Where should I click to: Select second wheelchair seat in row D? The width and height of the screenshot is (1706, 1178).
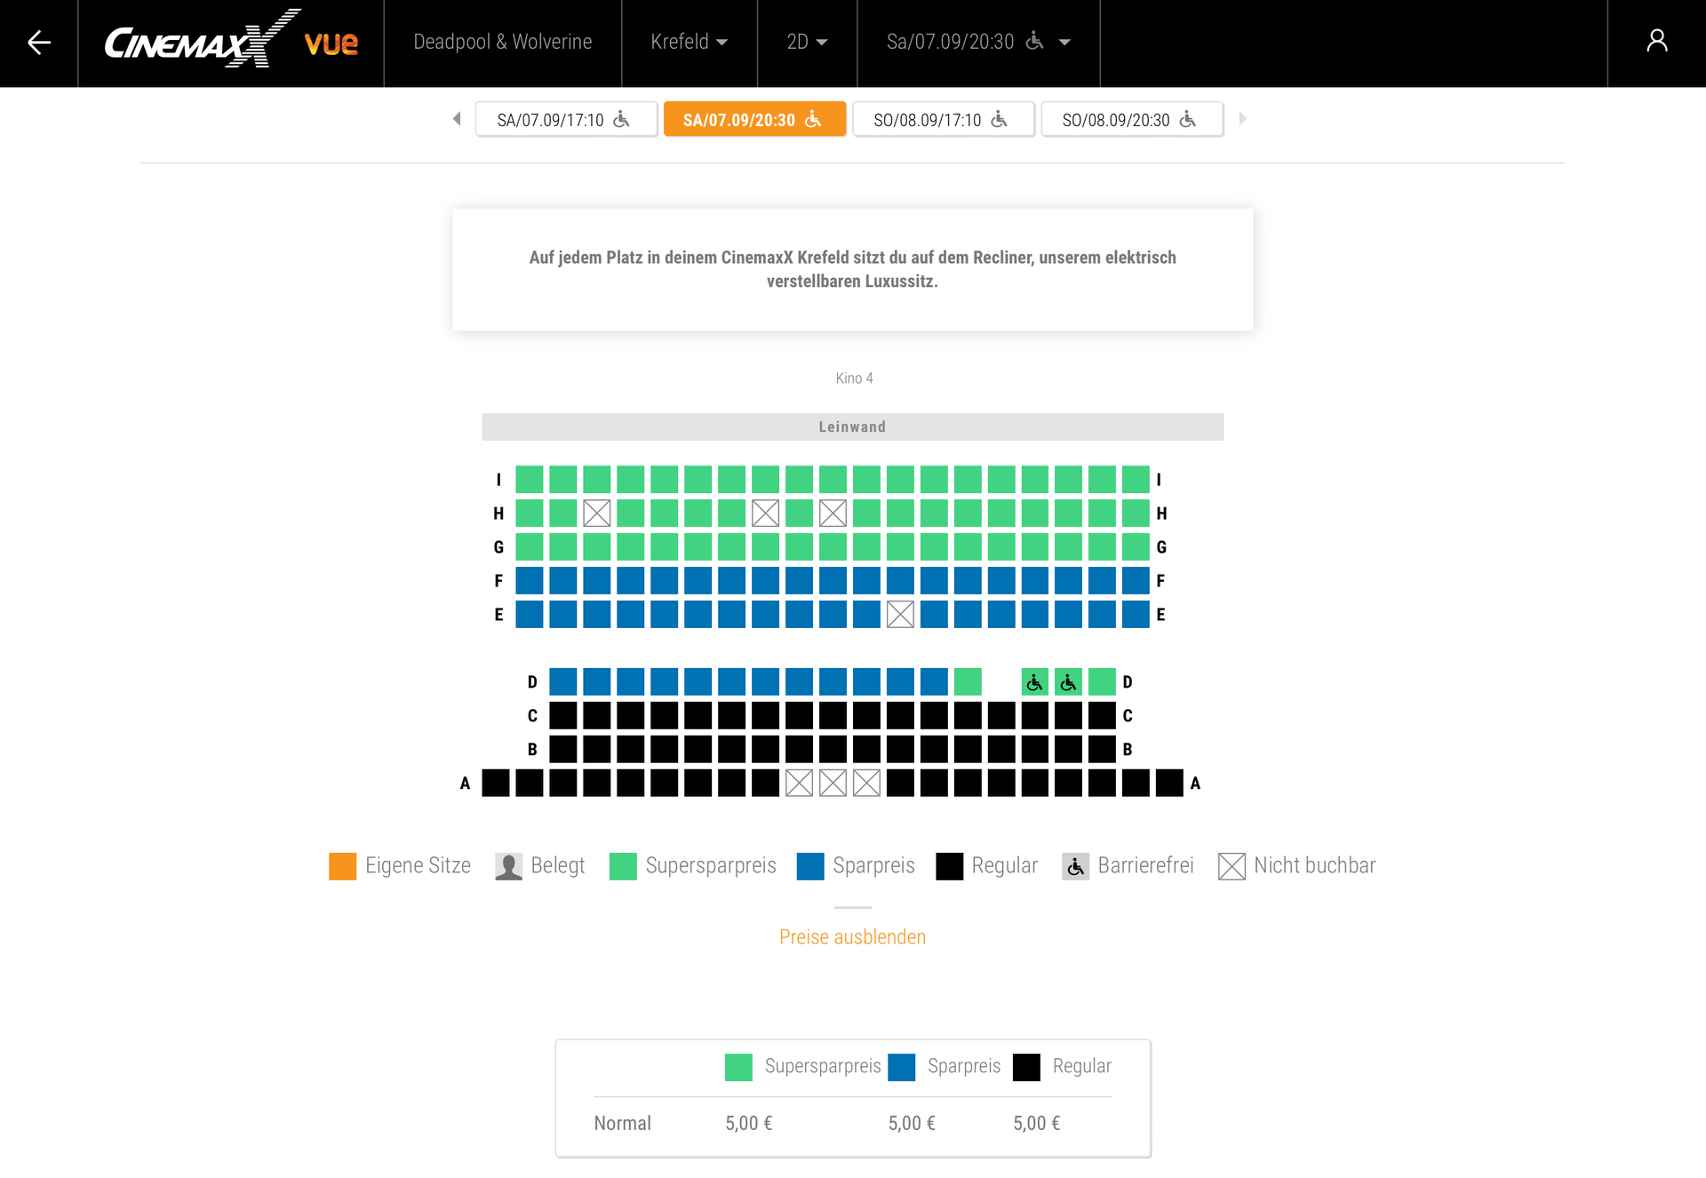click(x=1068, y=682)
